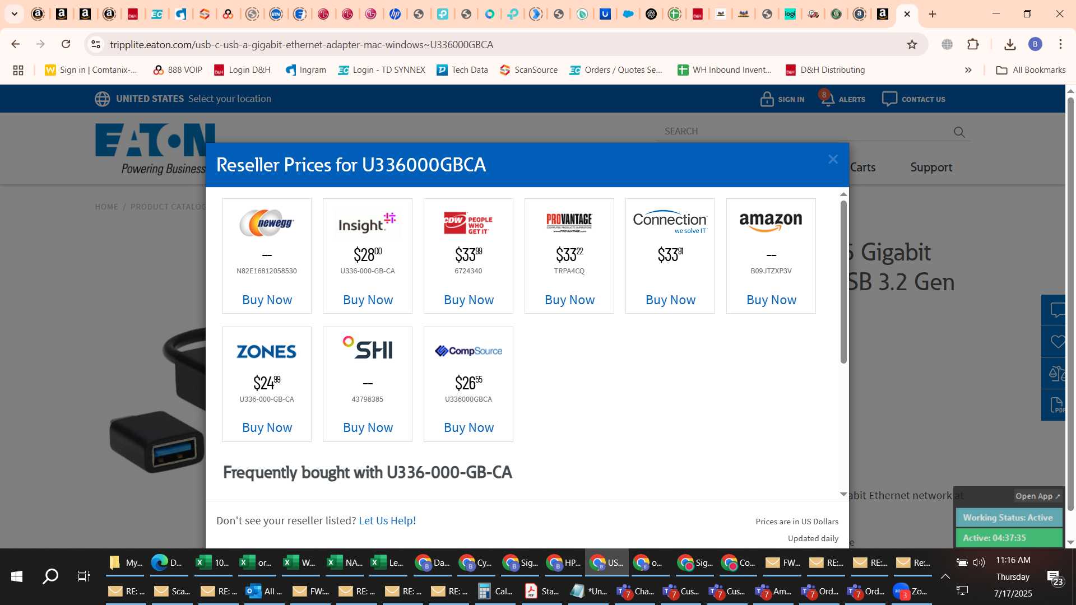The image size is (1076, 605).
Task: Open the tab search dropdown
Action: pyautogui.click(x=15, y=14)
